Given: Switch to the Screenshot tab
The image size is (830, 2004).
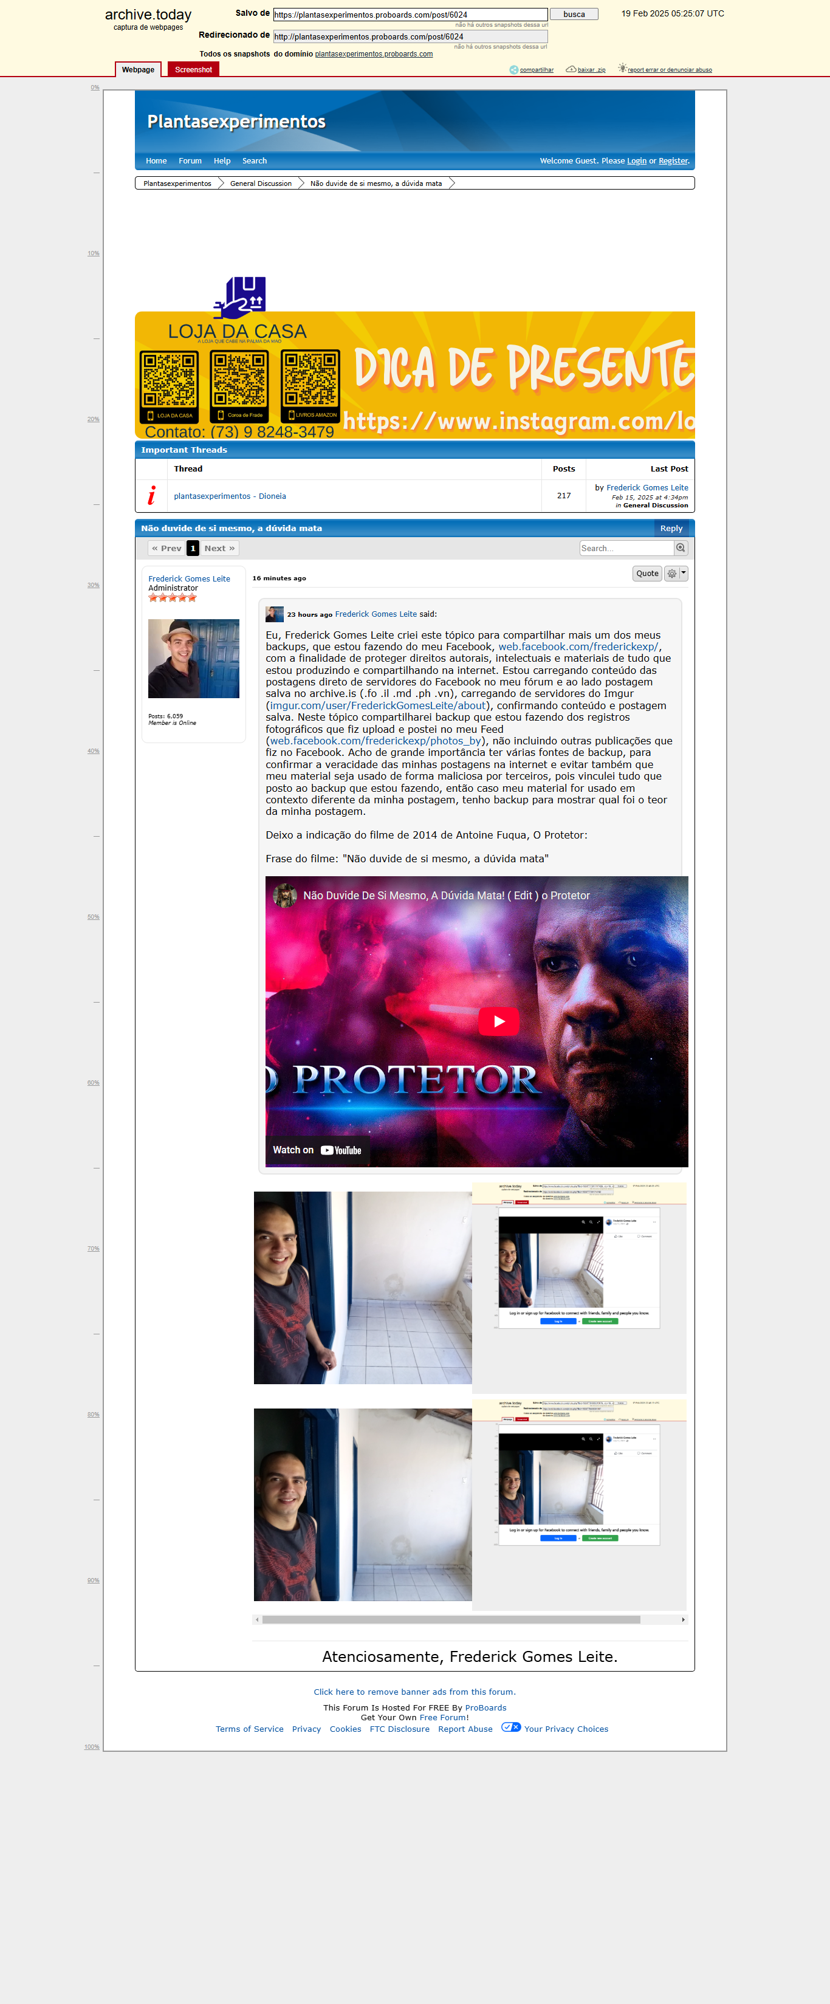Looking at the screenshot, I should tap(194, 70).
